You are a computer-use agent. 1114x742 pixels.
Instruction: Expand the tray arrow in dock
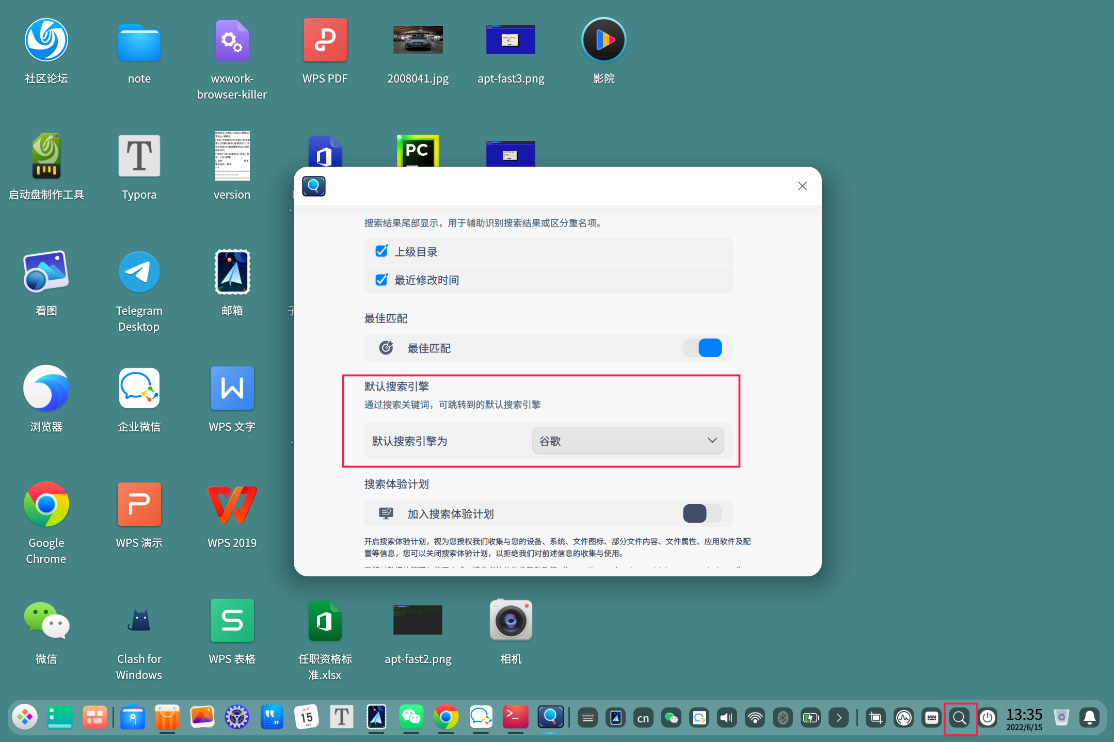coord(838,718)
